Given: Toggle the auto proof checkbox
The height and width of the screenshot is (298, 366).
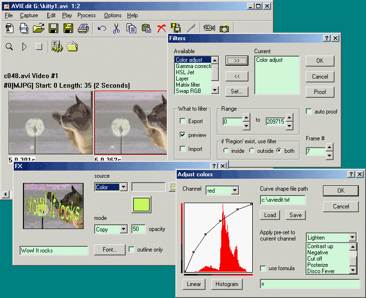Looking at the screenshot, I should pos(309,112).
